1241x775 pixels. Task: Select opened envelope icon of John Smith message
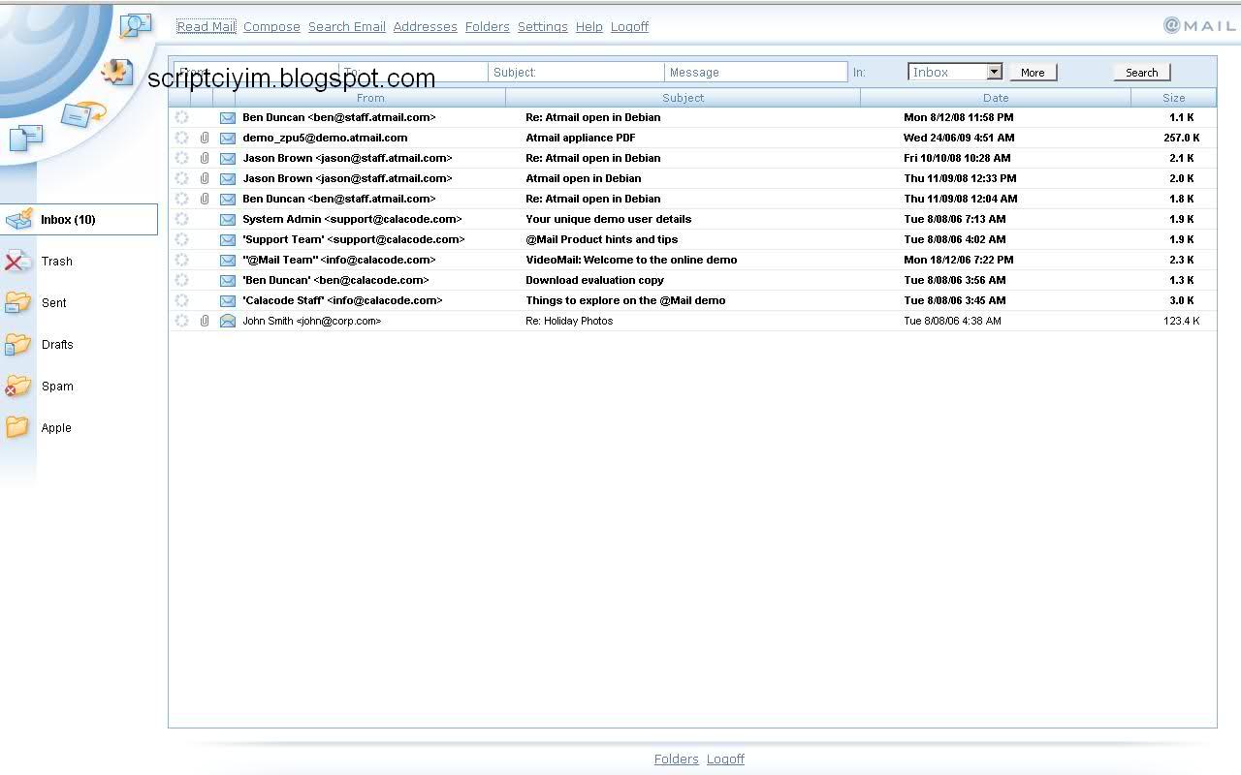click(x=228, y=321)
